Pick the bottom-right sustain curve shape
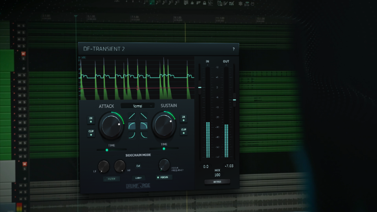 [x=144, y=135]
